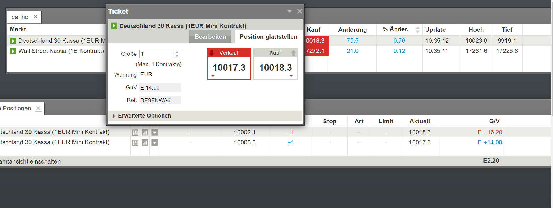Click the Limit column header in positions
The height and width of the screenshot is (208, 553).
386,121
